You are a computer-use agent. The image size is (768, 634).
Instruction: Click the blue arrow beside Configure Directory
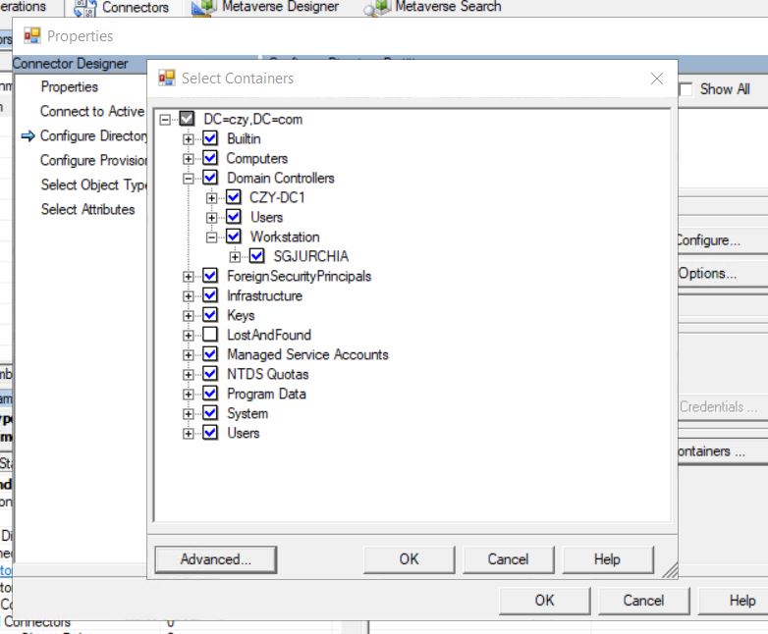27,135
